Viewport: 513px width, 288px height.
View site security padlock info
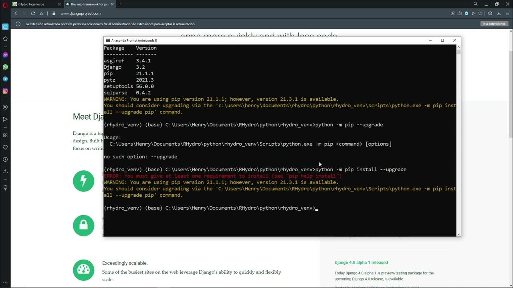tap(54, 13)
